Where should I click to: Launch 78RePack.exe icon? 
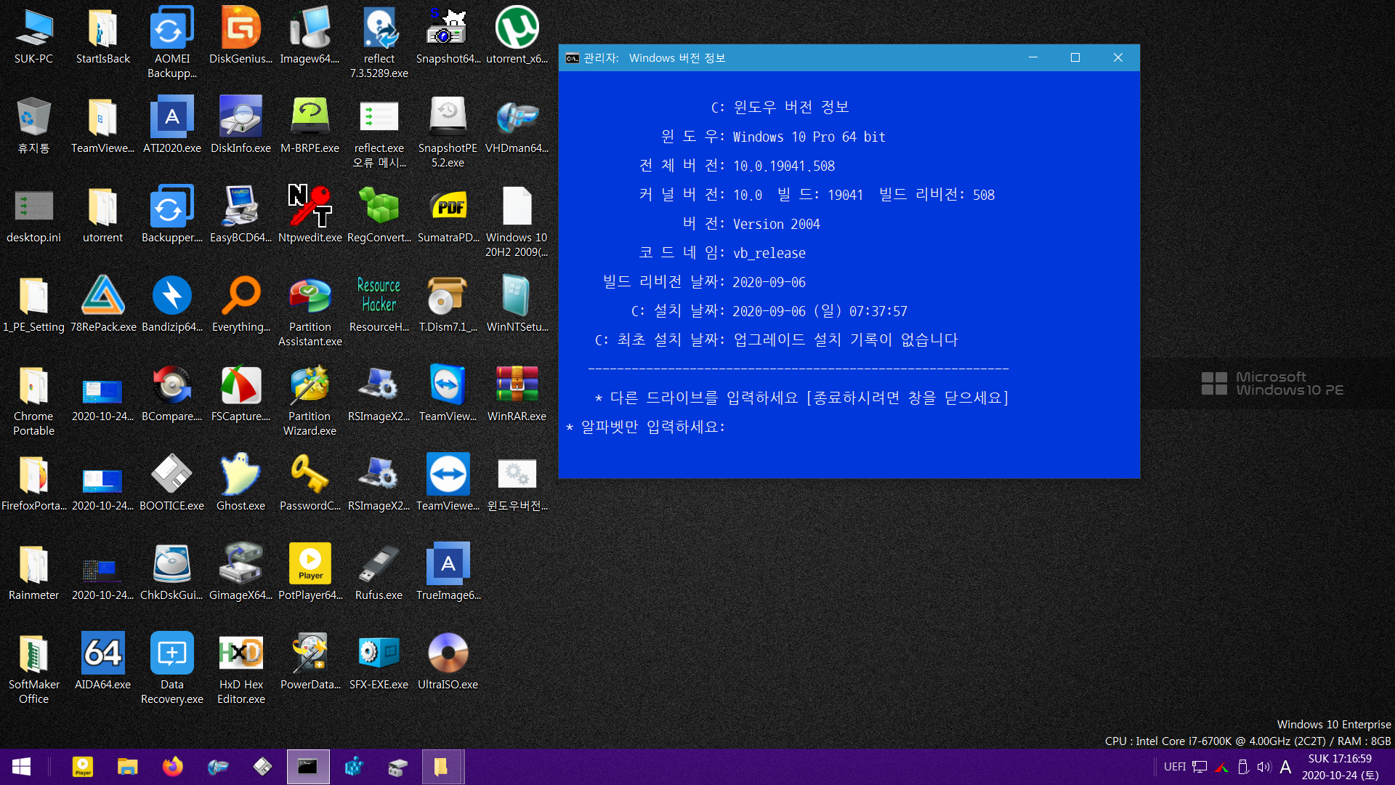[102, 304]
